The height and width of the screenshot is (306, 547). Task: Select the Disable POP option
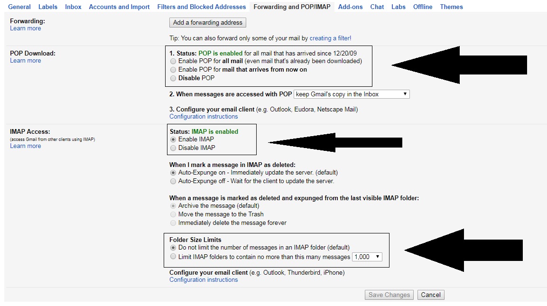pos(173,78)
